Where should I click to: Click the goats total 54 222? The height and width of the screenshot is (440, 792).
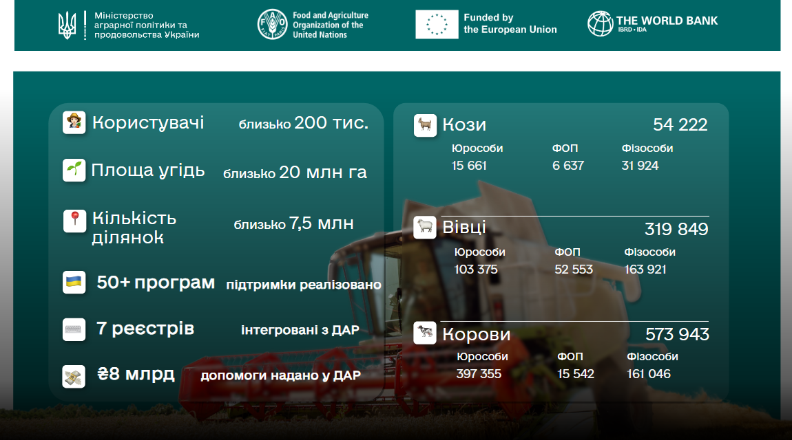pos(680,124)
